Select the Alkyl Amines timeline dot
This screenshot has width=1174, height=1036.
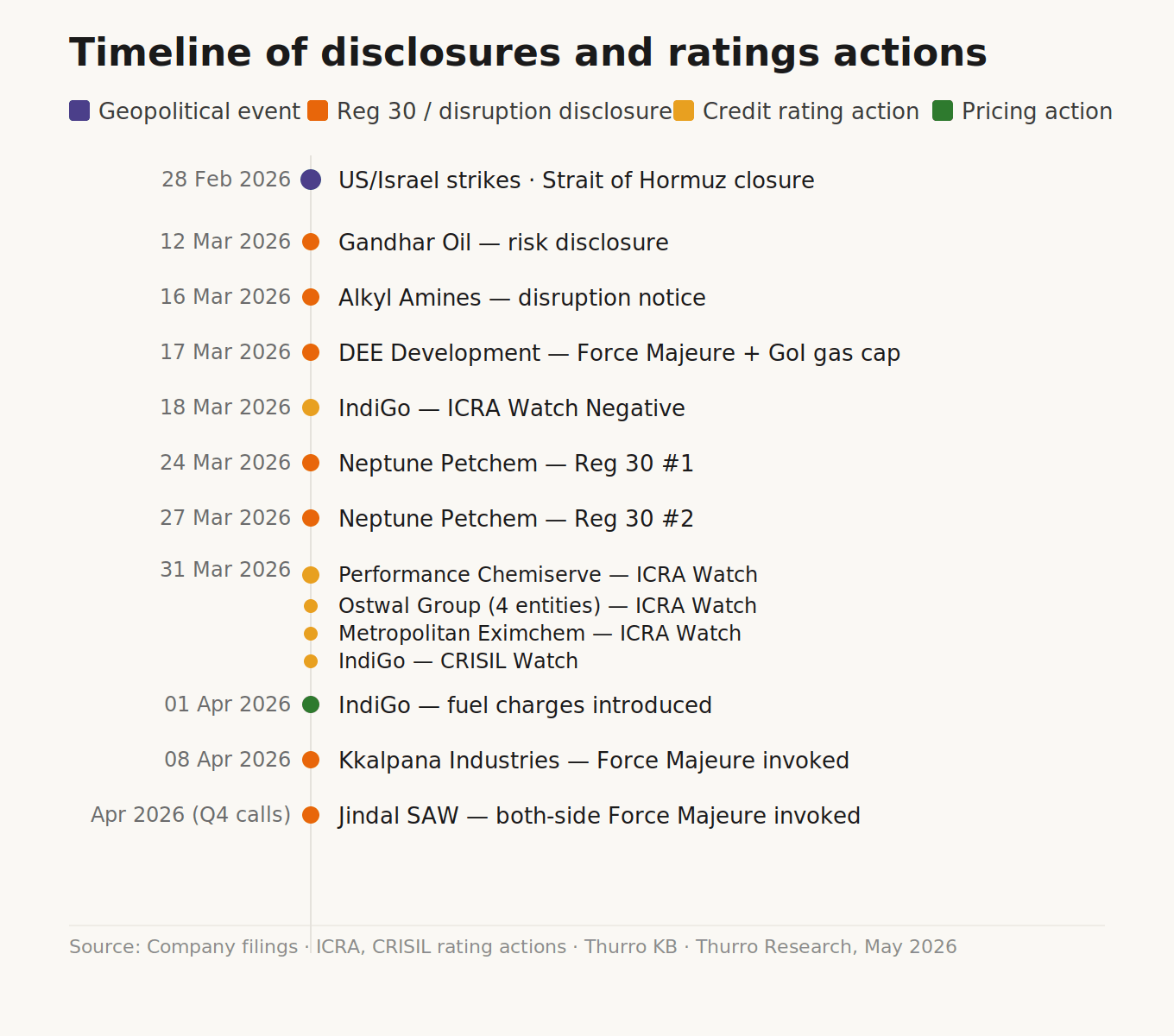pos(311,297)
